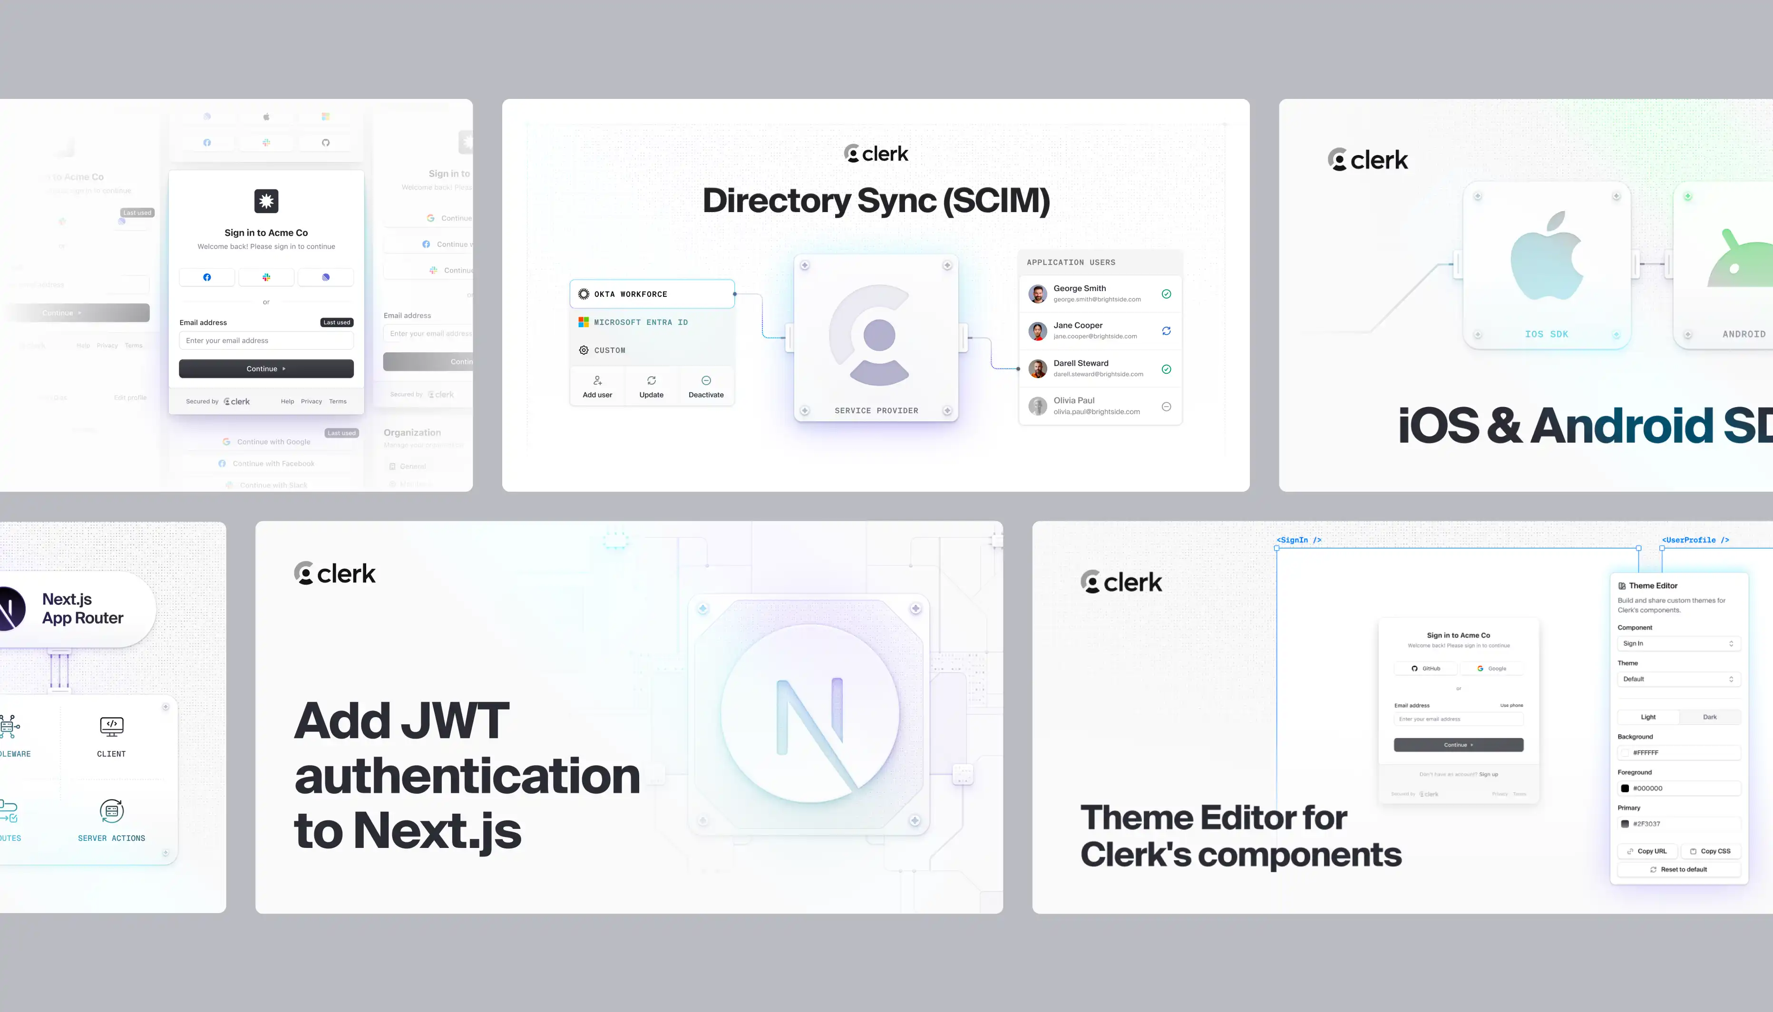Click 'Sign up' link in Theme Editor preview
The height and width of the screenshot is (1012, 1773).
click(x=1489, y=774)
